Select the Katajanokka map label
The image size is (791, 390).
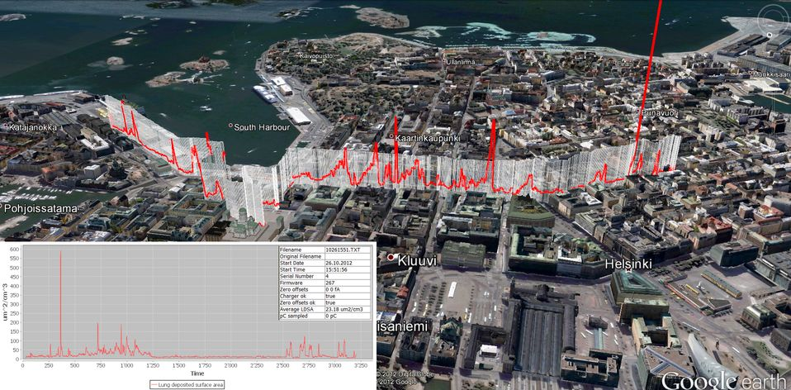point(33,127)
